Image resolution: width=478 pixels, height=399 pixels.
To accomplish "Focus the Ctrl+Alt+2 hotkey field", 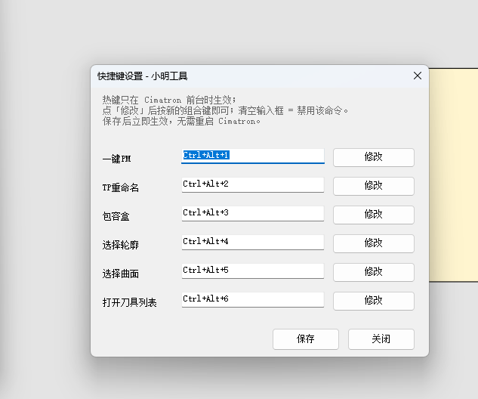I will click(x=253, y=185).
